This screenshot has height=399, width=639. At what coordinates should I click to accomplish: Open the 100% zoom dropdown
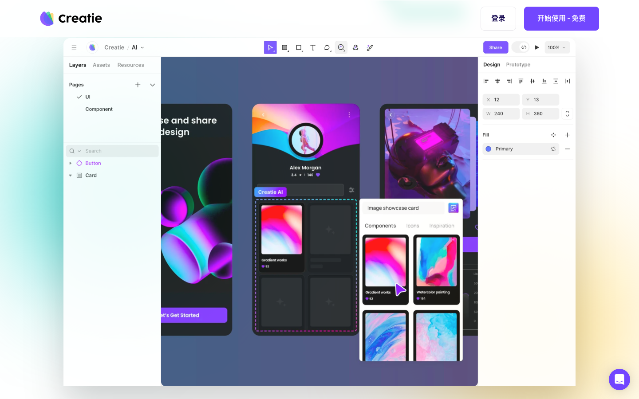[557, 47]
